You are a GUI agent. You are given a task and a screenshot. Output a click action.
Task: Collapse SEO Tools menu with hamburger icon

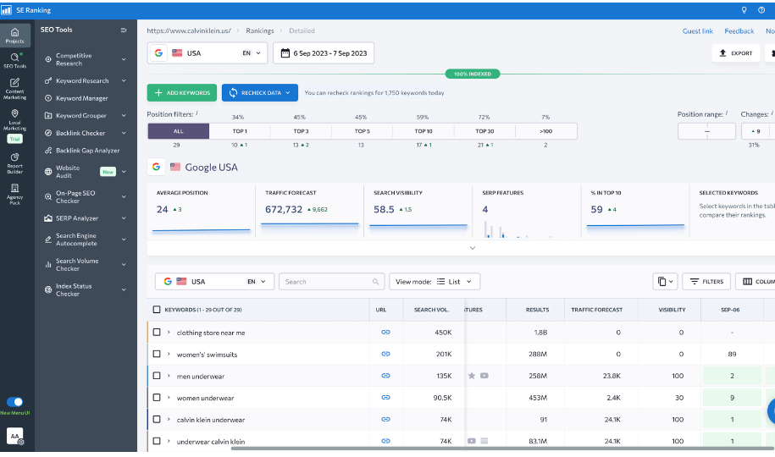tap(124, 30)
